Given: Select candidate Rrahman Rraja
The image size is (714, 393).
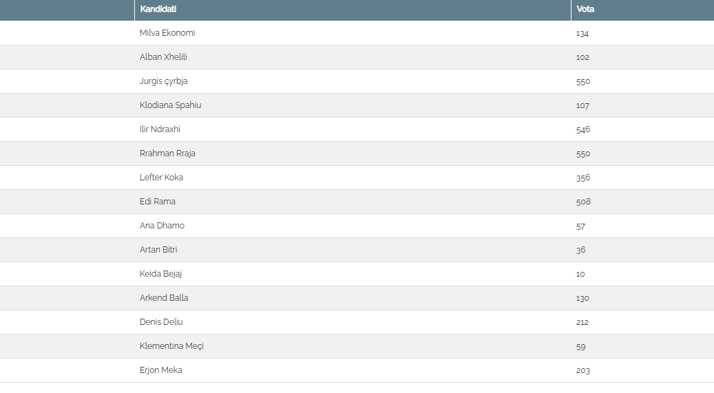Looking at the screenshot, I should coord(167,153).
